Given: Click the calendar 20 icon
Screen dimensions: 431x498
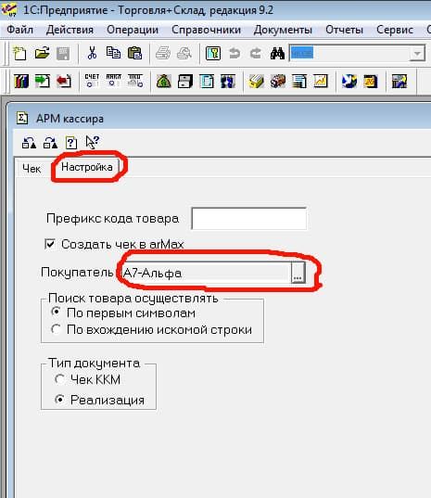Looking at the screenshot, I should coord(371,82).
